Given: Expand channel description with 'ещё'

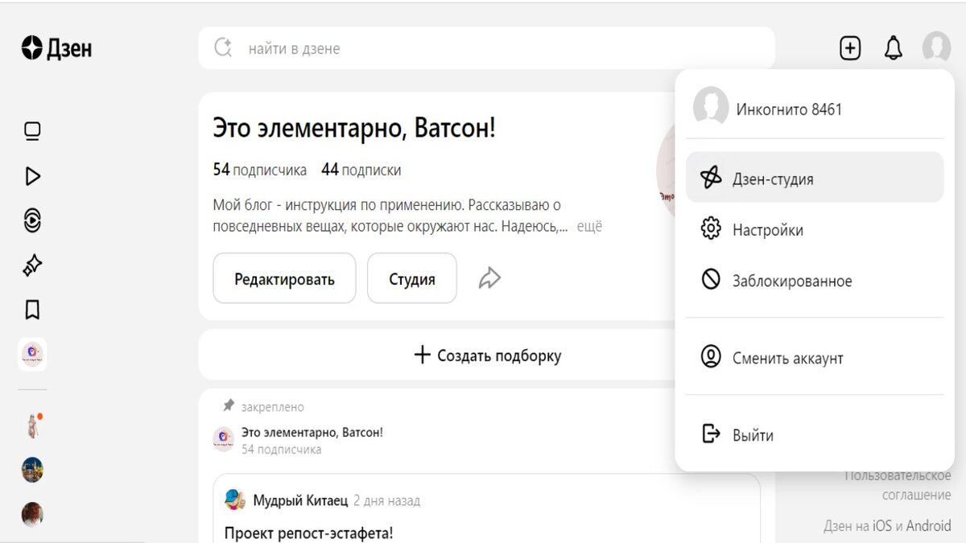Looking at the screenshot, I should coord(589,227).
